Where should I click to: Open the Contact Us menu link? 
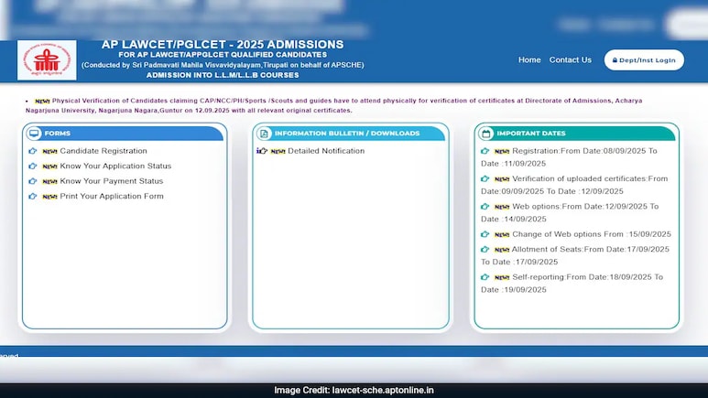pyautogui.click(x=571, y=59)
